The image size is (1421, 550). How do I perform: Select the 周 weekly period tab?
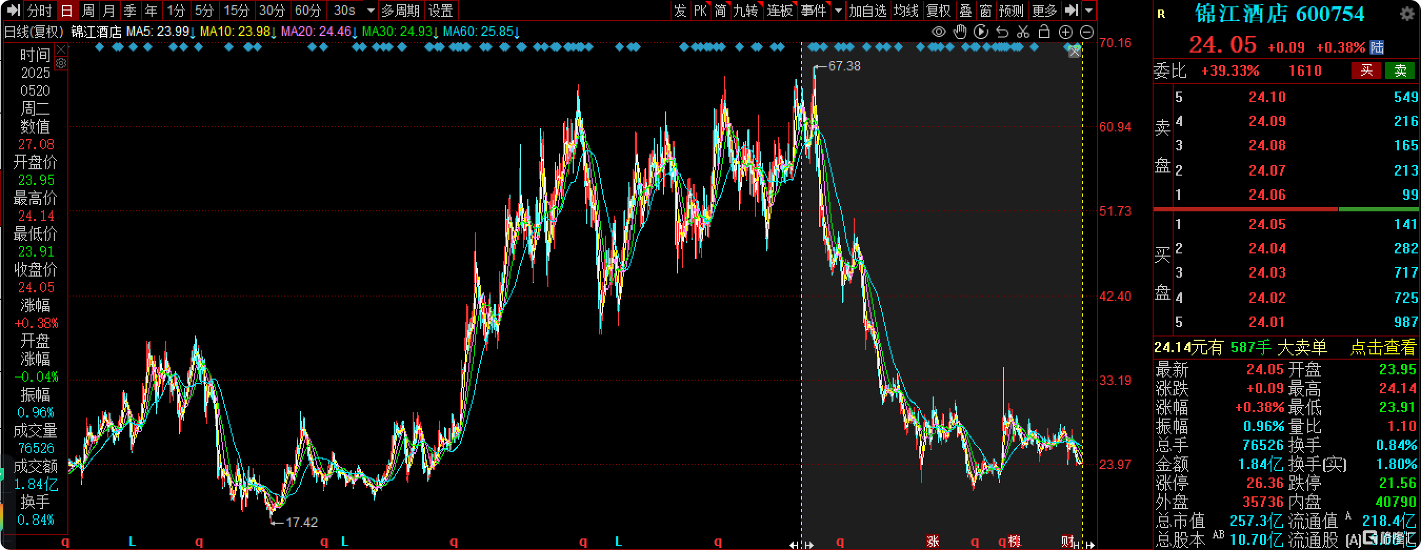[88, 10]
